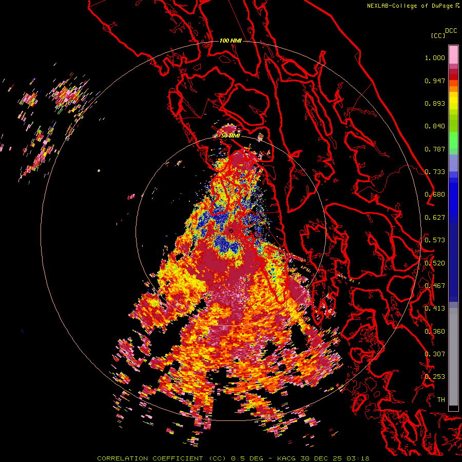Click the 100 NMI range ring label
The width and height of the screenshot is (462, 462).
click(230, 41)
